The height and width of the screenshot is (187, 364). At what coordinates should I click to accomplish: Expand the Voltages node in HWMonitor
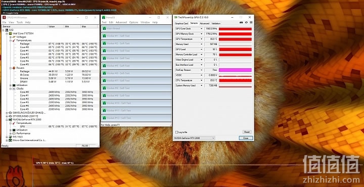pyautogui.click(x=11, y=37)
